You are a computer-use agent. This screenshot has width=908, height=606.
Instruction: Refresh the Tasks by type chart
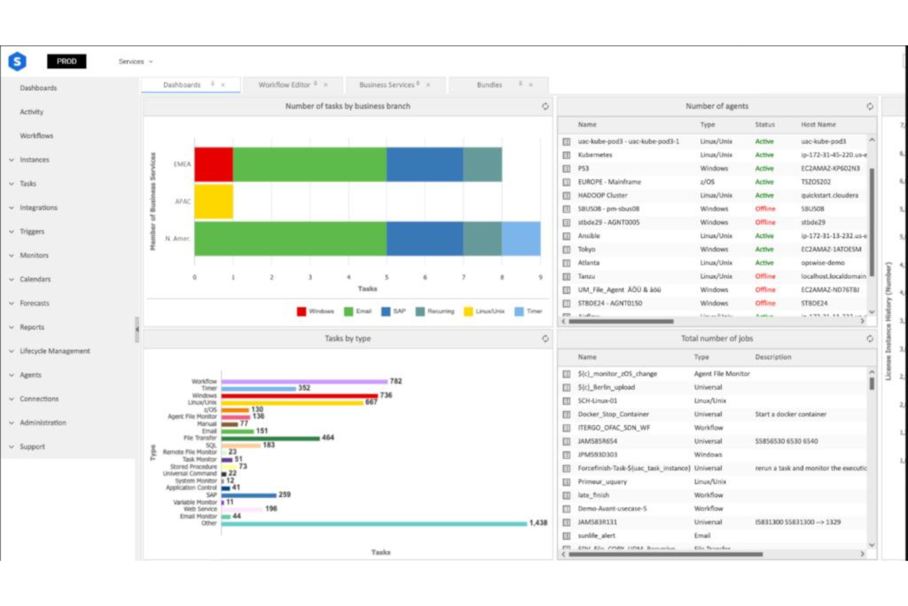coord(545,338)
